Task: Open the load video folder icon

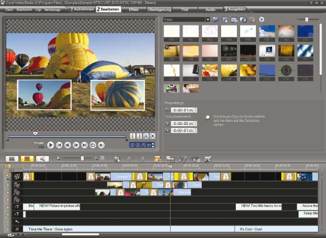Action: [216, 20]
